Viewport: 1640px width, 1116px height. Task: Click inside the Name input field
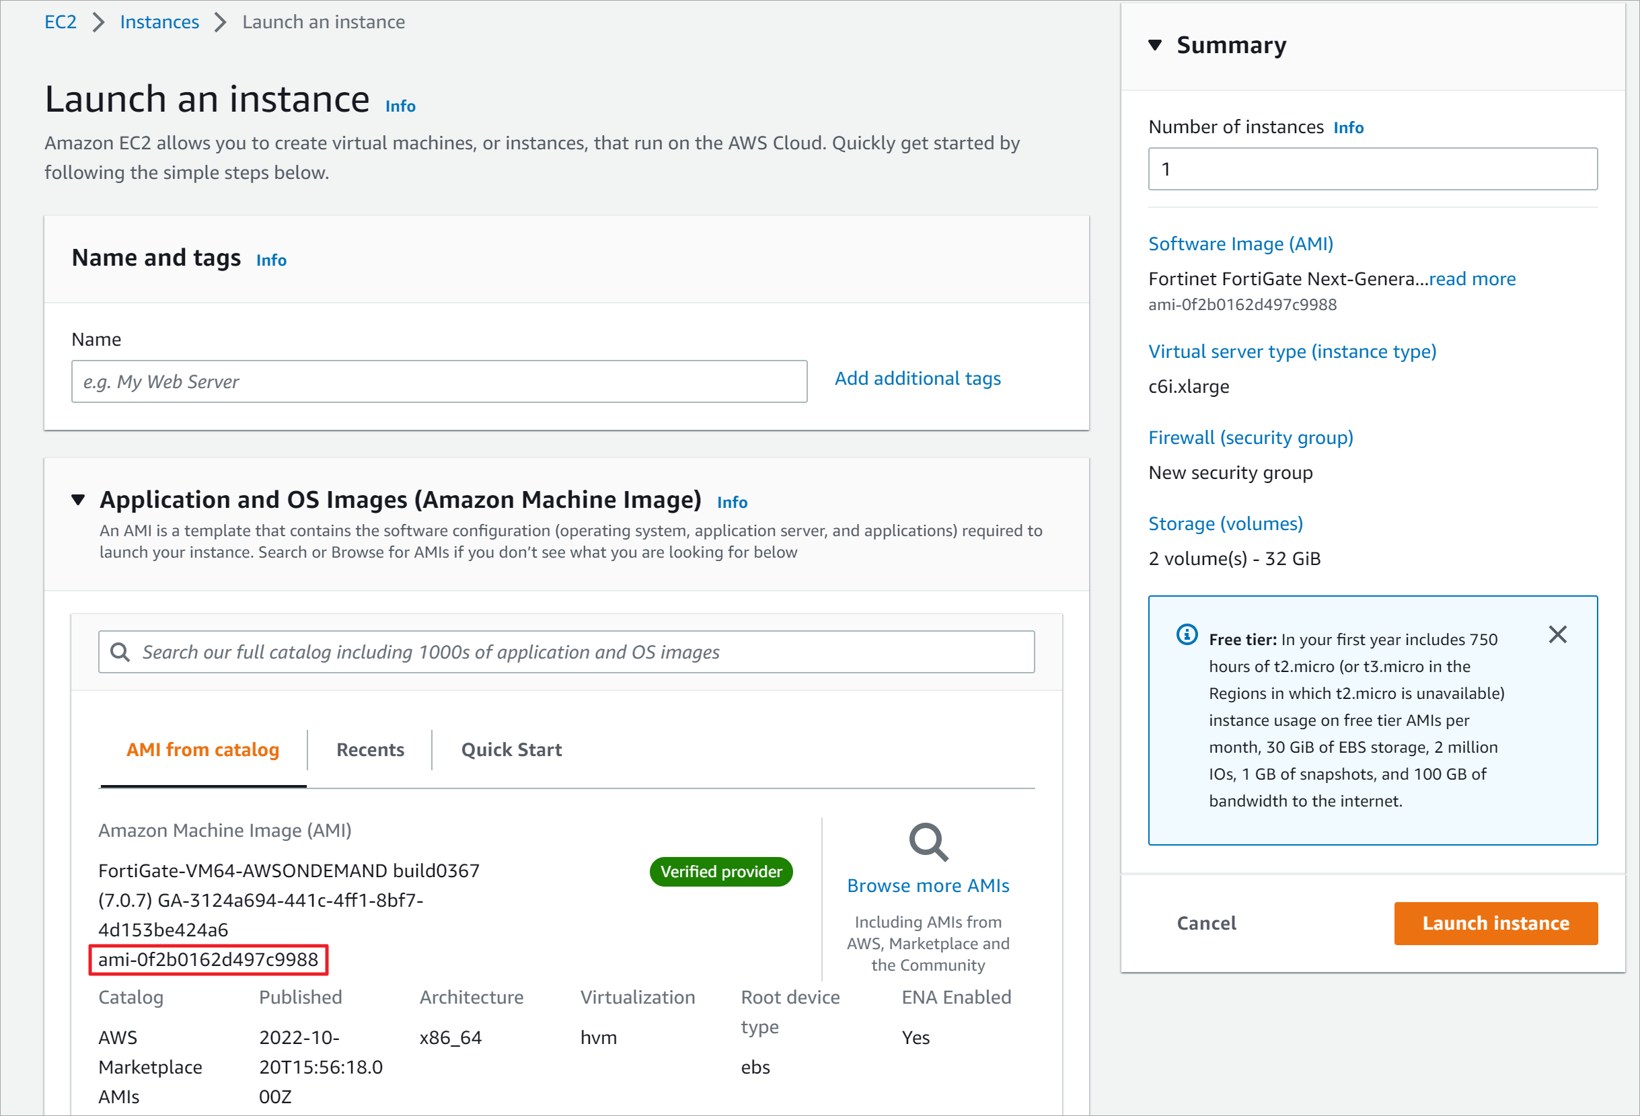[439, 382]
